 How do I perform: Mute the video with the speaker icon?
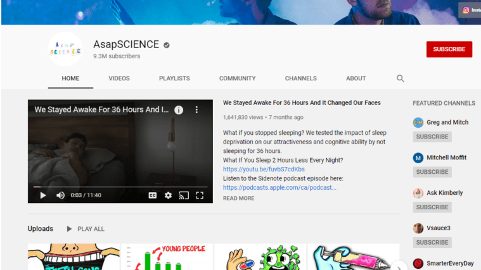point(60,195)
